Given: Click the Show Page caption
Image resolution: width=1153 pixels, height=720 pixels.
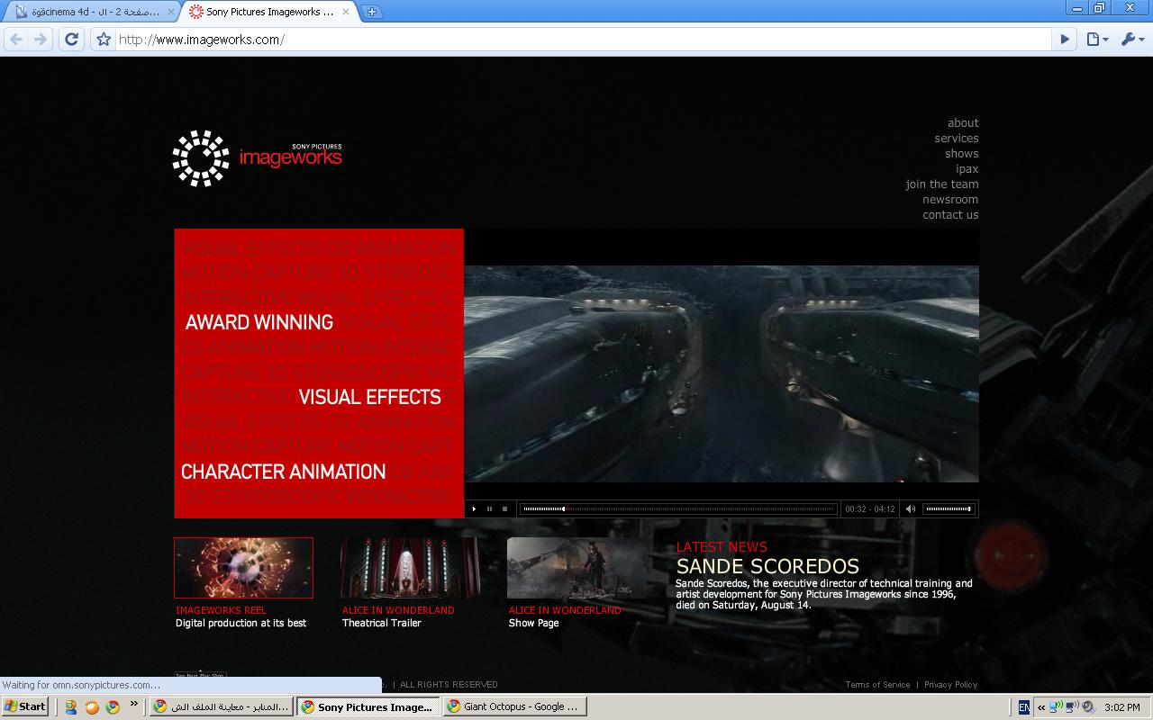Looking at the screenshot, I should tap(533, 623).
